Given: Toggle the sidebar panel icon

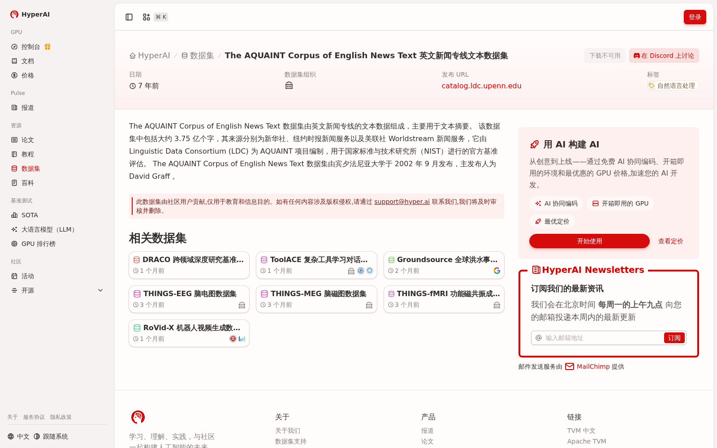Looking at the screenshot, I should pyautogui.click(x=129, y=17).
